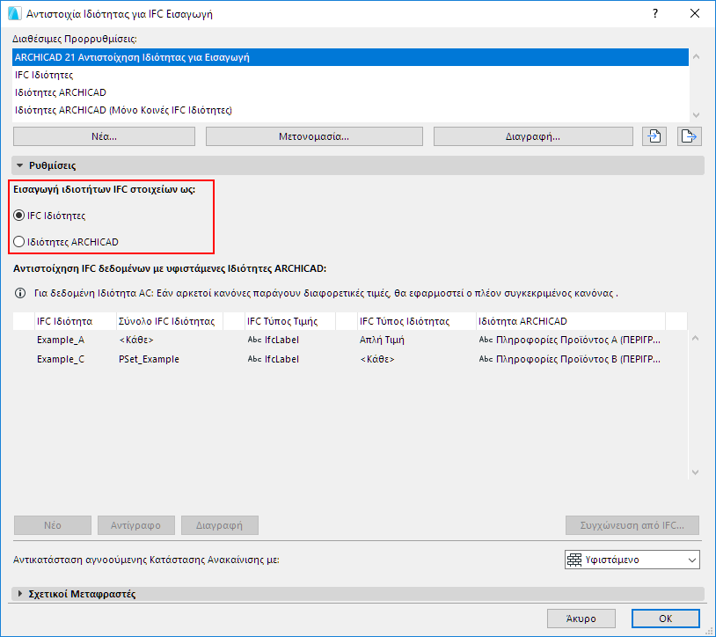Select the Ιδιότητες ARCHICAD preset row

click(350, 92)
